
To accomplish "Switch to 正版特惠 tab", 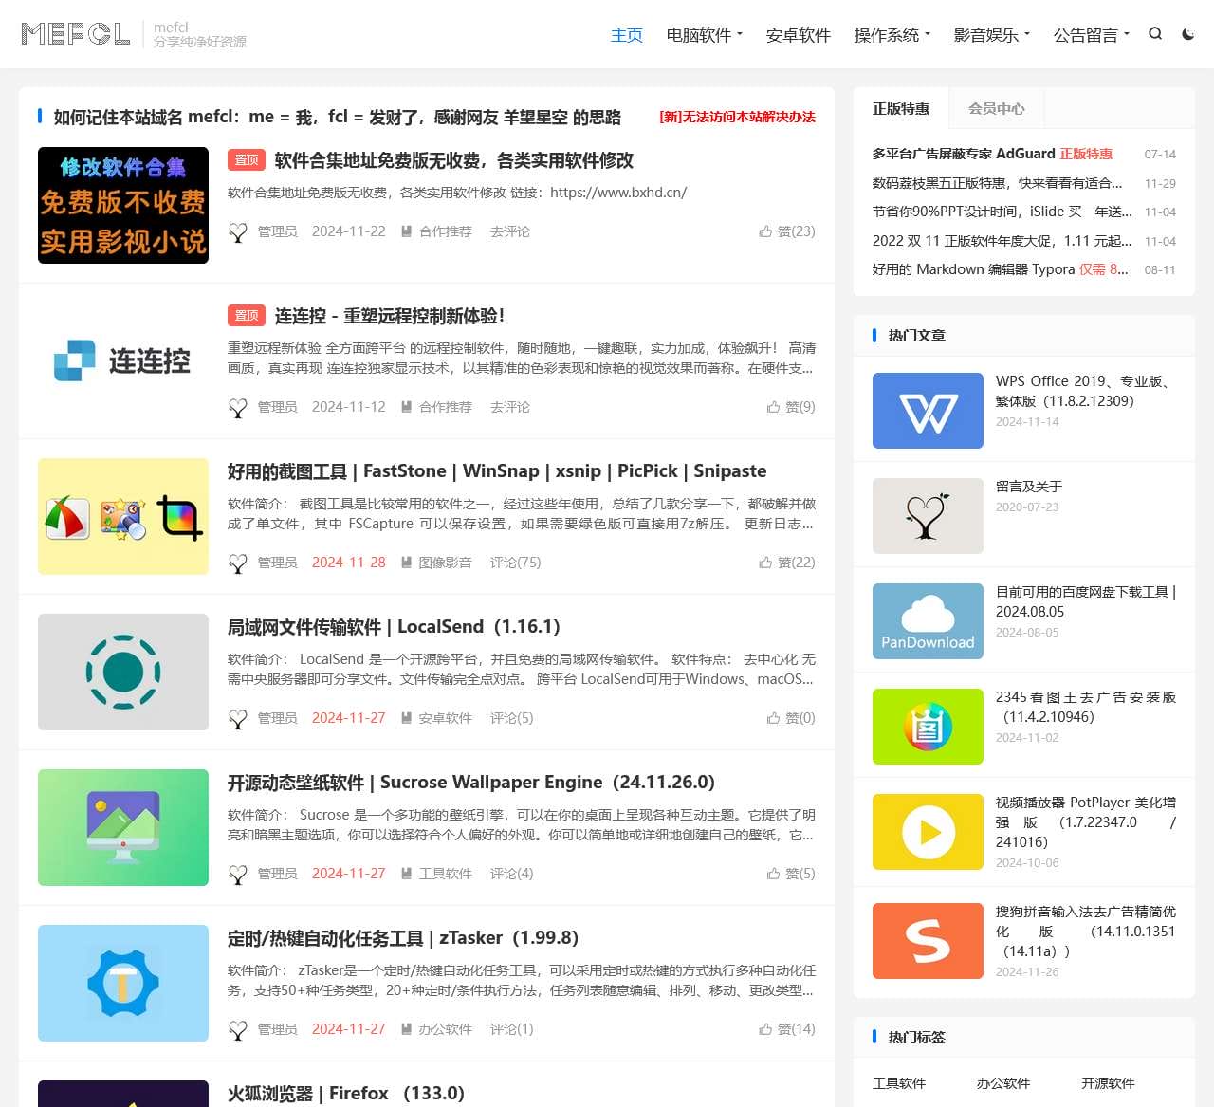I will click(x=901, y=108).
